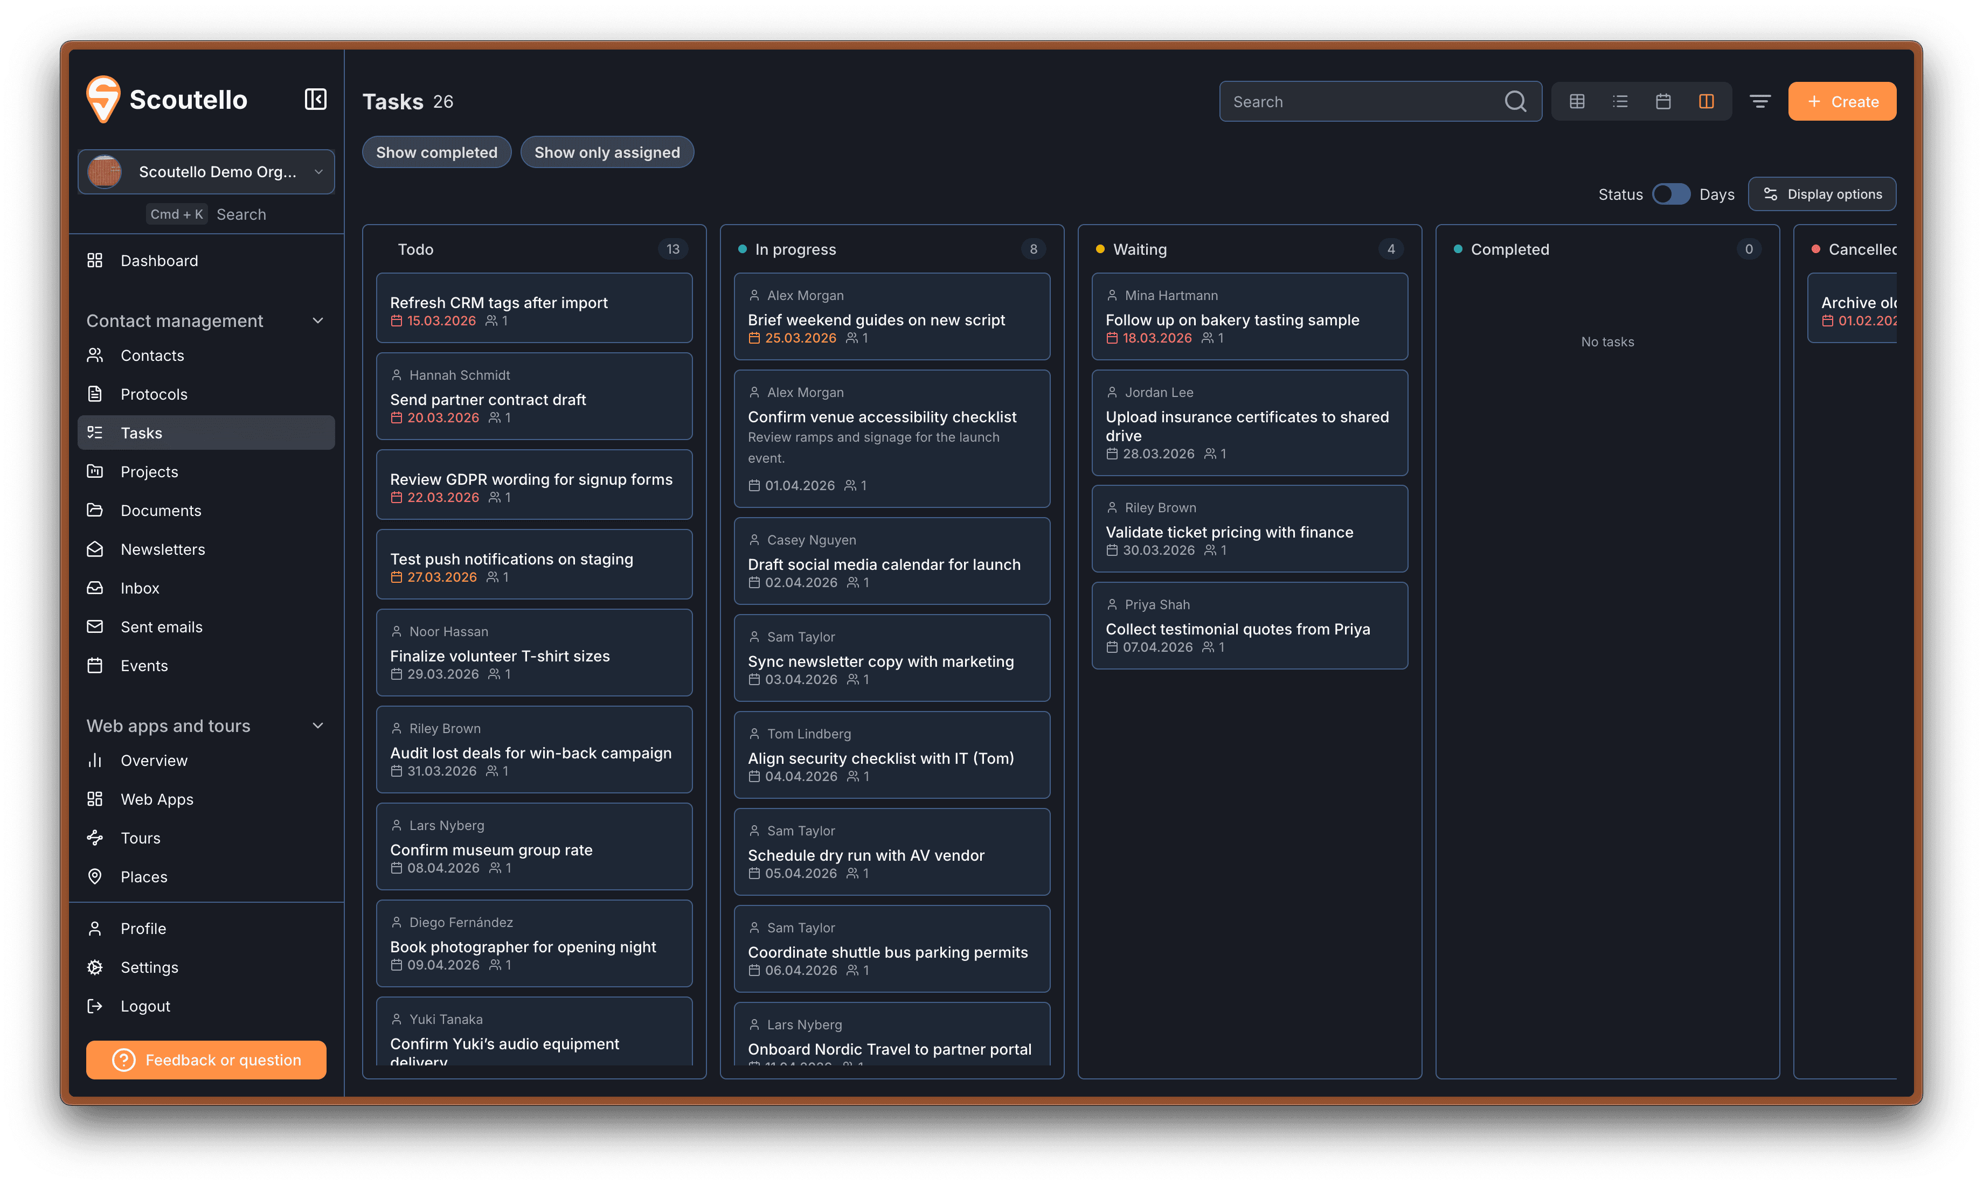Collapse the Web apps and tours section
The image size is (1983, 1185).
(x=318, y=726)
